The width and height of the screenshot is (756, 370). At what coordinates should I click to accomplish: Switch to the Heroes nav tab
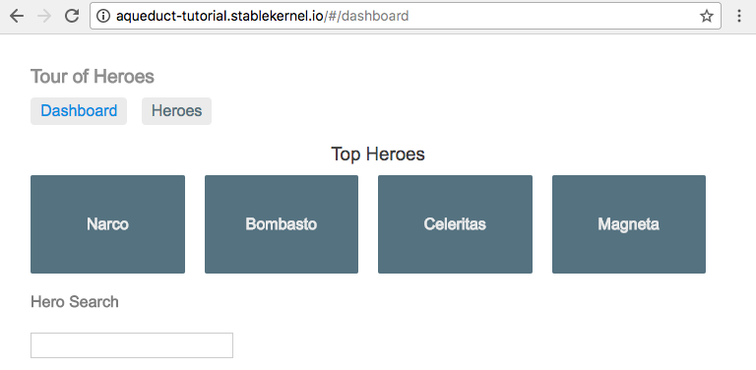coord(176,111)
